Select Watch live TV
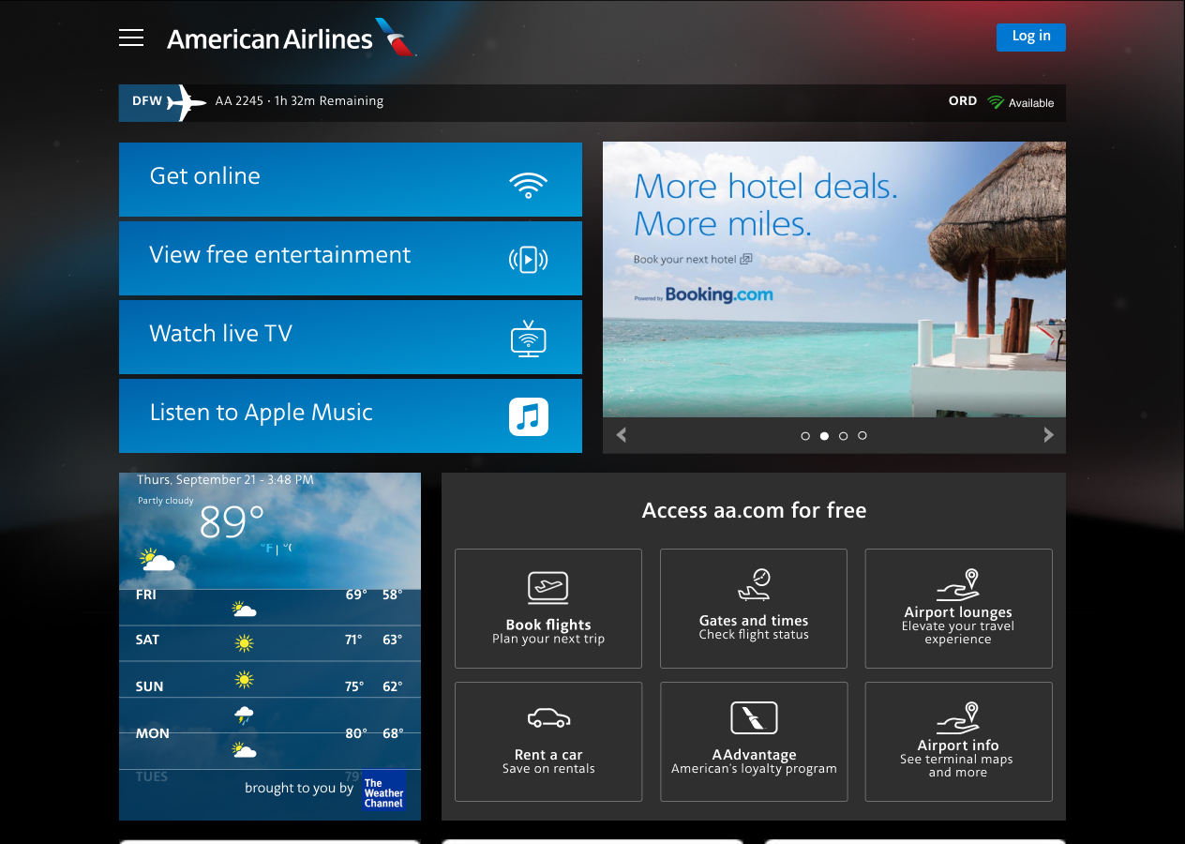The width and height of the screenshot is (1185, 844). click(x=351, y=337)
